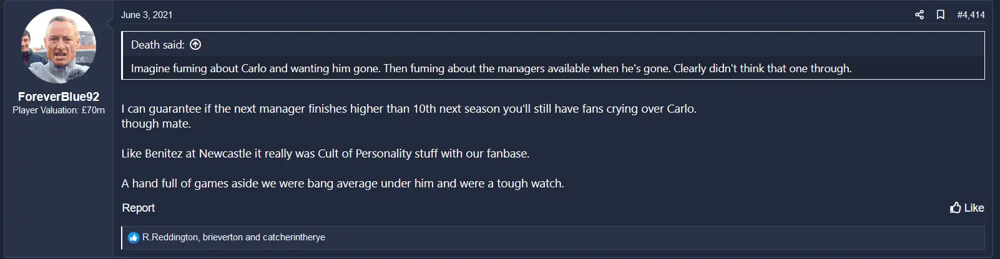Click the share post icon

919,14
